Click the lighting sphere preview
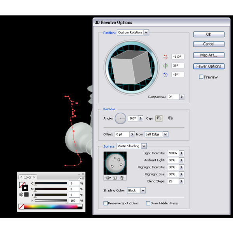 coord(115,163)
